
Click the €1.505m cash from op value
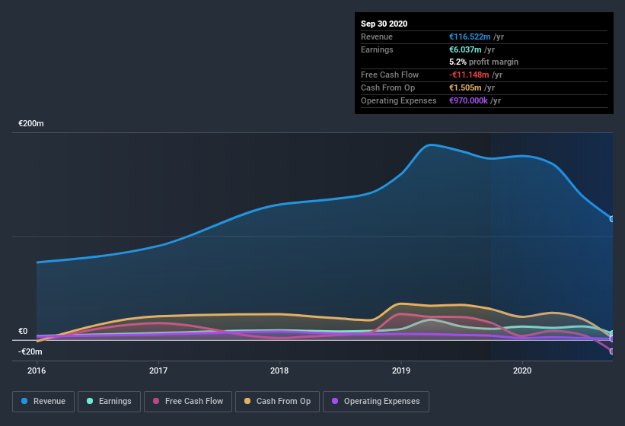coord(465,87)
